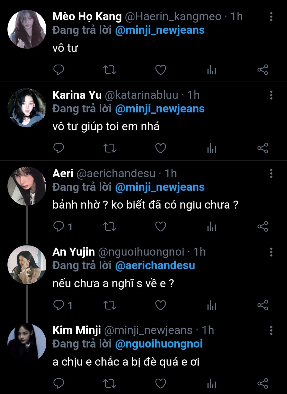Reply to Aeri's tweet with 1 reply
Image resolution: width=287 pixels, height=394 pixels.
tap(59, 227)
